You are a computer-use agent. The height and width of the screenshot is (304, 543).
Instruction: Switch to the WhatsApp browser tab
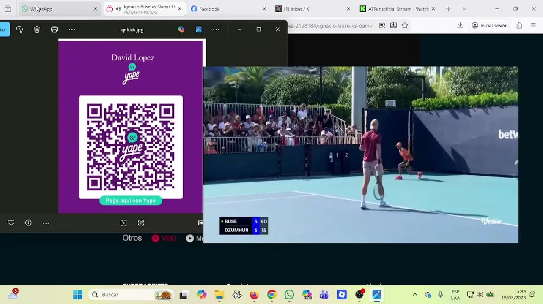(x=60, y=9)
